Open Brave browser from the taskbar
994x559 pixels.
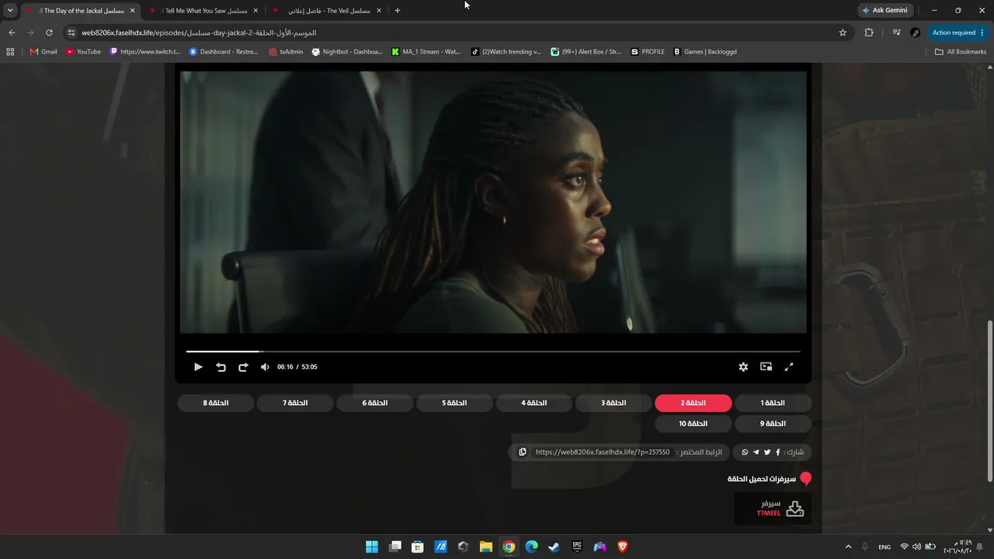[622, 547]
